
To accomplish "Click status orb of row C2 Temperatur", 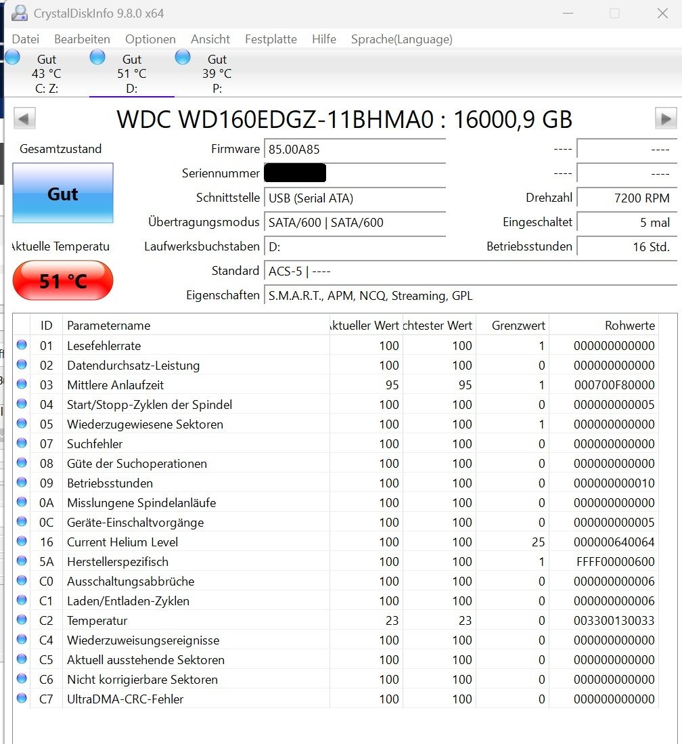I will pyautogui.click(x=22, y=619).
